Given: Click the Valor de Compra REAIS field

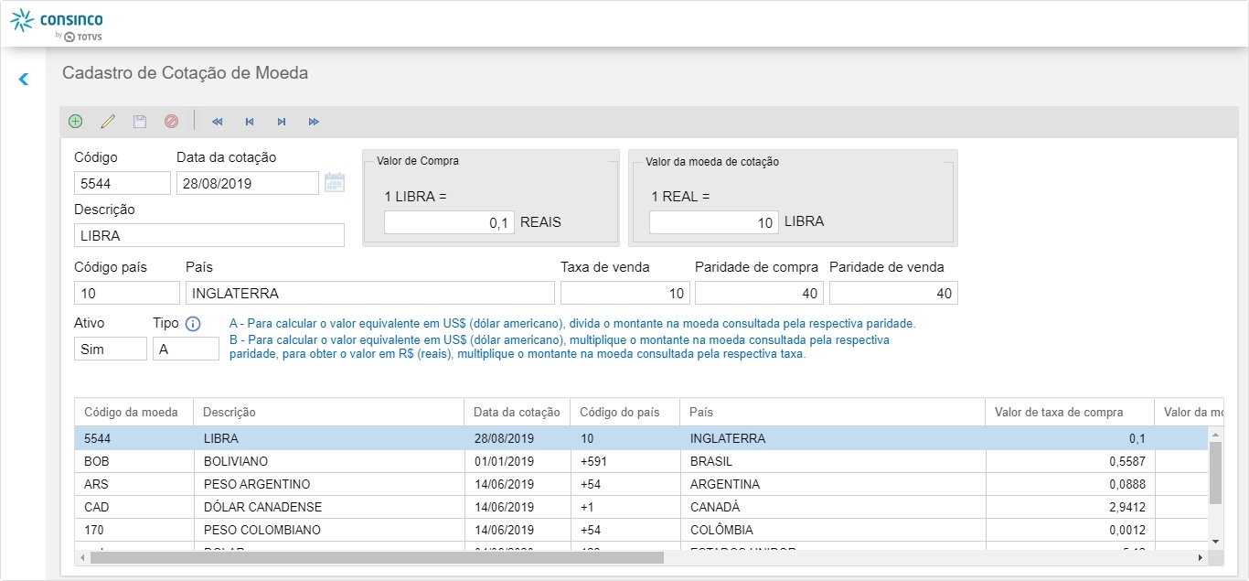Looking at the screenshot, I should click(449, 222).
